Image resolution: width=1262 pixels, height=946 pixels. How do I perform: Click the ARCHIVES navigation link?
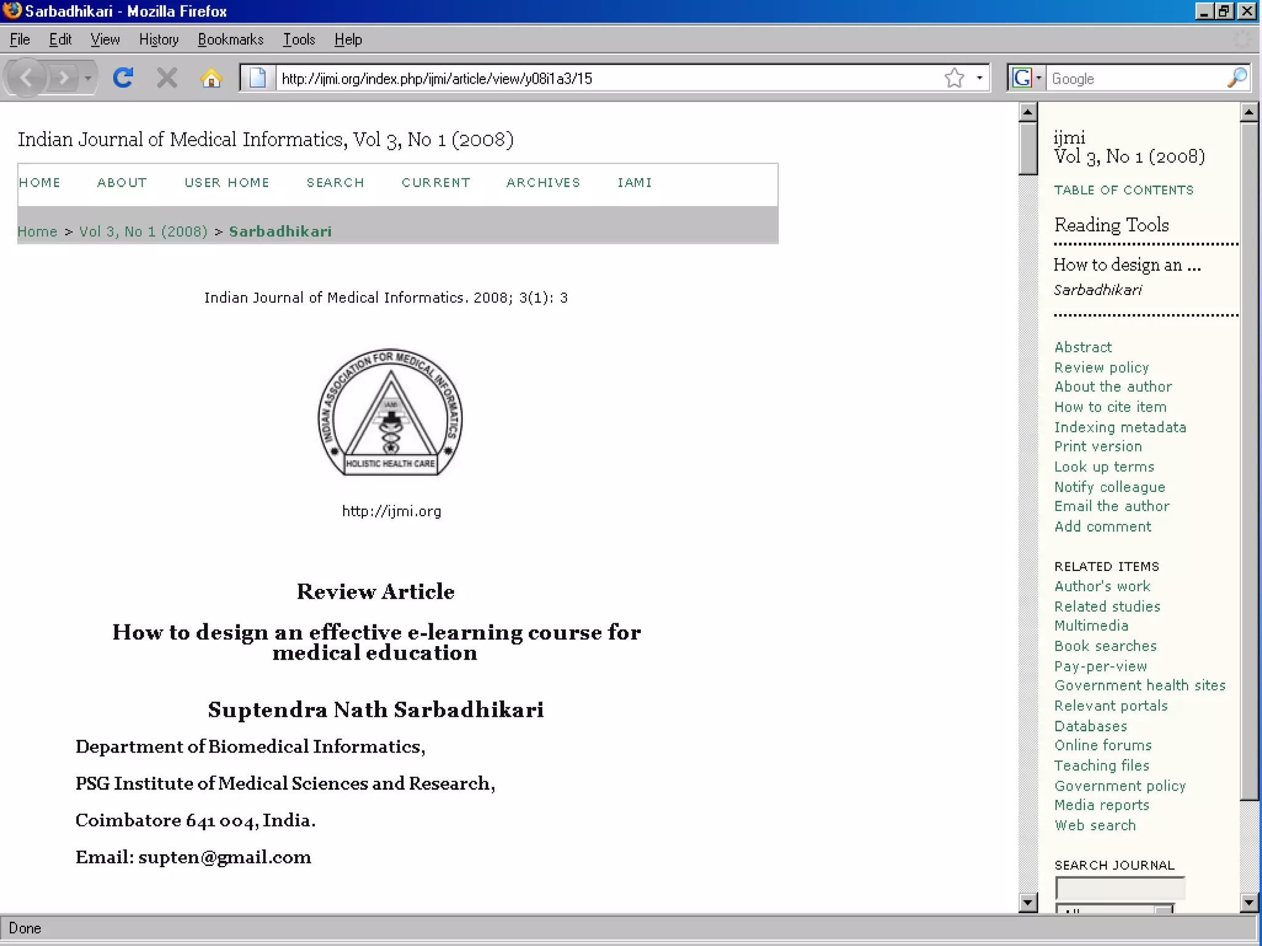pos(543,183)
